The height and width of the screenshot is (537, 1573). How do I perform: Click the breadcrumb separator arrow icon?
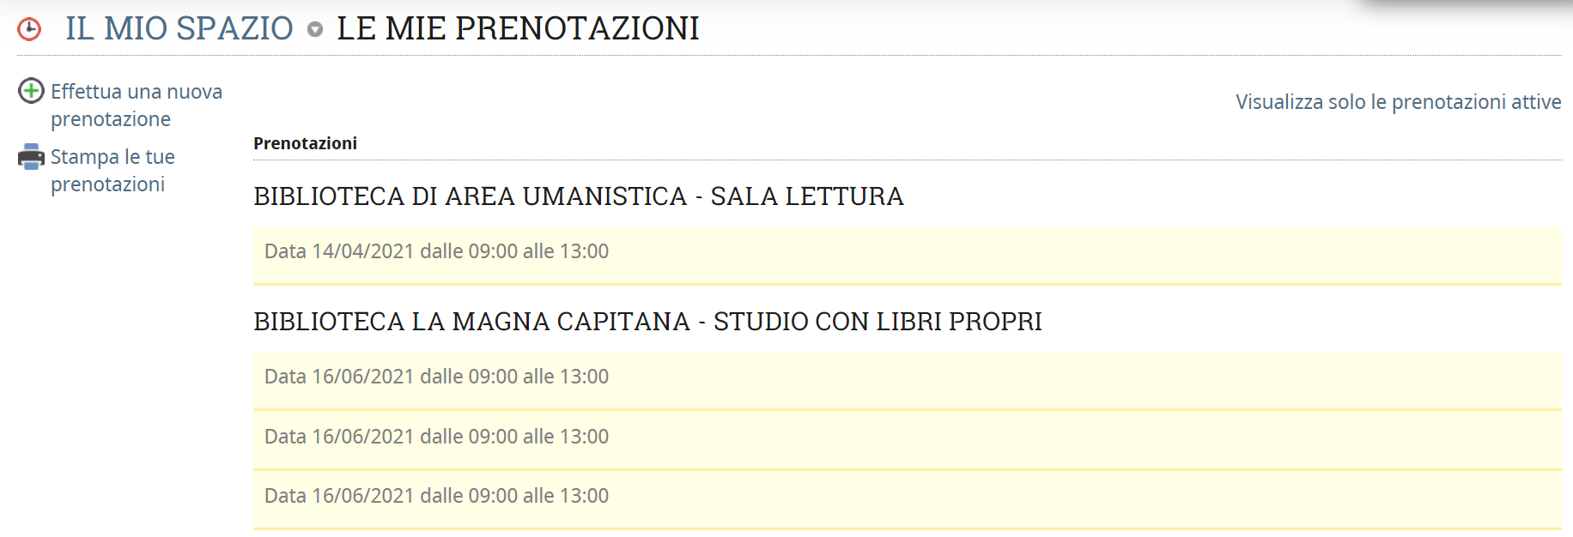[x=315, y=30]
